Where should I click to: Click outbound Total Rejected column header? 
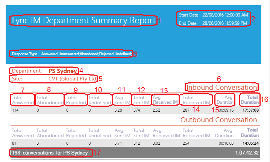[76, 133]
